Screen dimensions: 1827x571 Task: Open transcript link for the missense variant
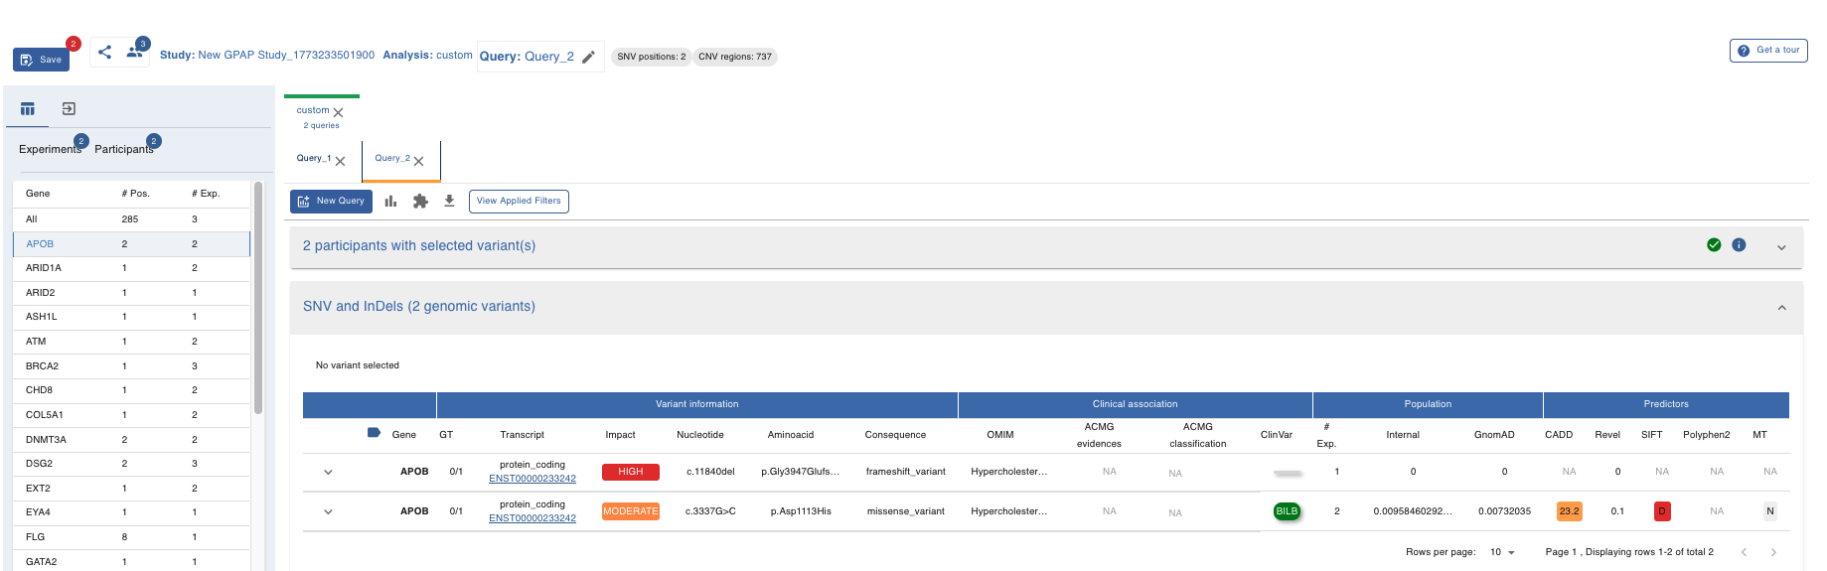(532, 518)
